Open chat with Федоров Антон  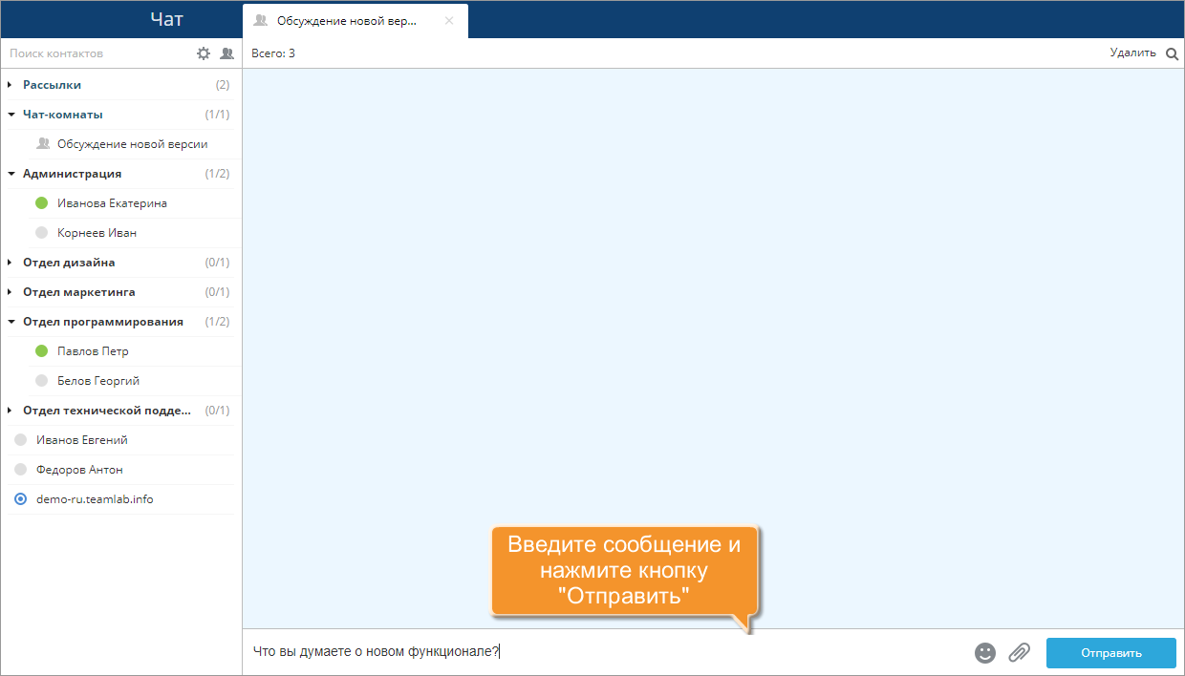coord(79,470)
